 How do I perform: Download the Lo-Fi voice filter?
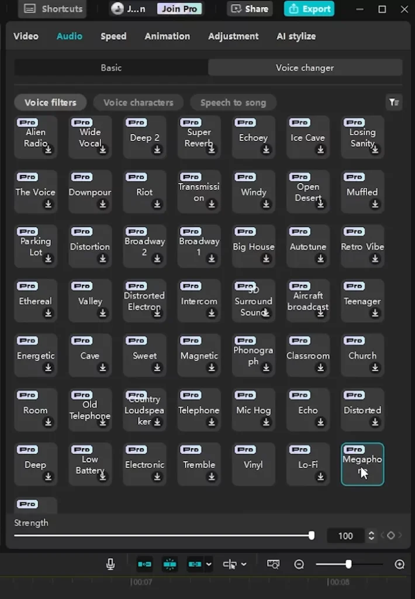tap(321, 477)
